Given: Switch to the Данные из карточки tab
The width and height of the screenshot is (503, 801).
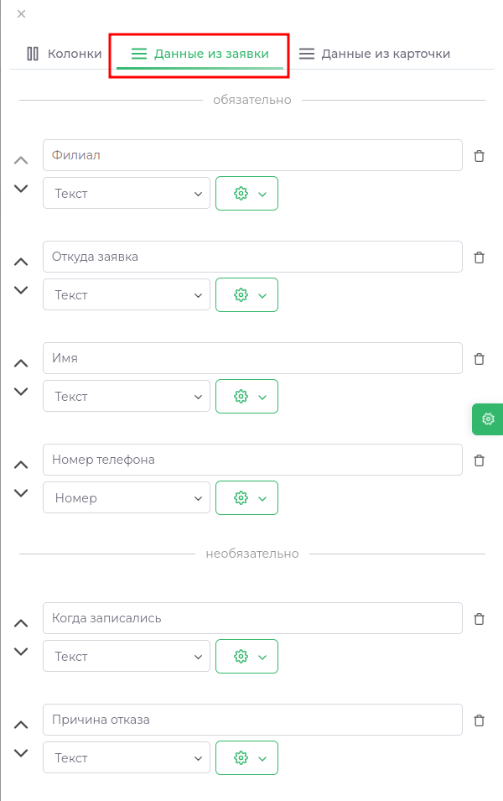Looking at the screenshot, I should [x=375, y=54].
